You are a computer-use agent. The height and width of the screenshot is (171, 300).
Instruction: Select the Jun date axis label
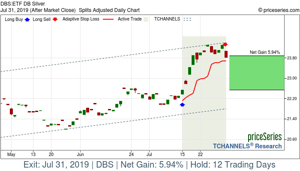(80, 153)
